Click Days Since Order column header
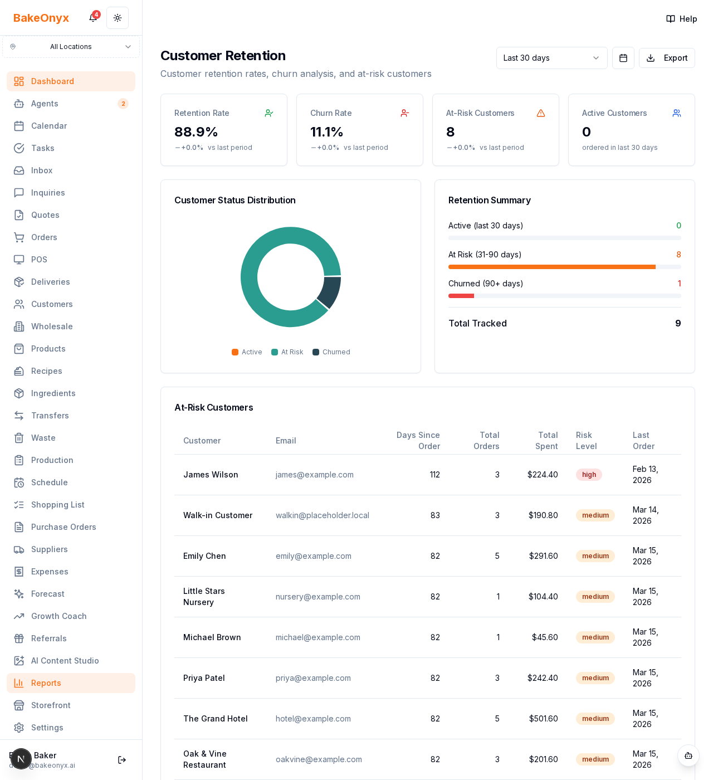Image resolution: width=713 pixels, height=780 pixels. pos(418,441)
